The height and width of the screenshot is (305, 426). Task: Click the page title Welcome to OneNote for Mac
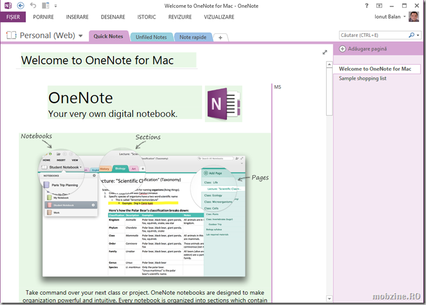pyautogui.click(x=98, y=60)
